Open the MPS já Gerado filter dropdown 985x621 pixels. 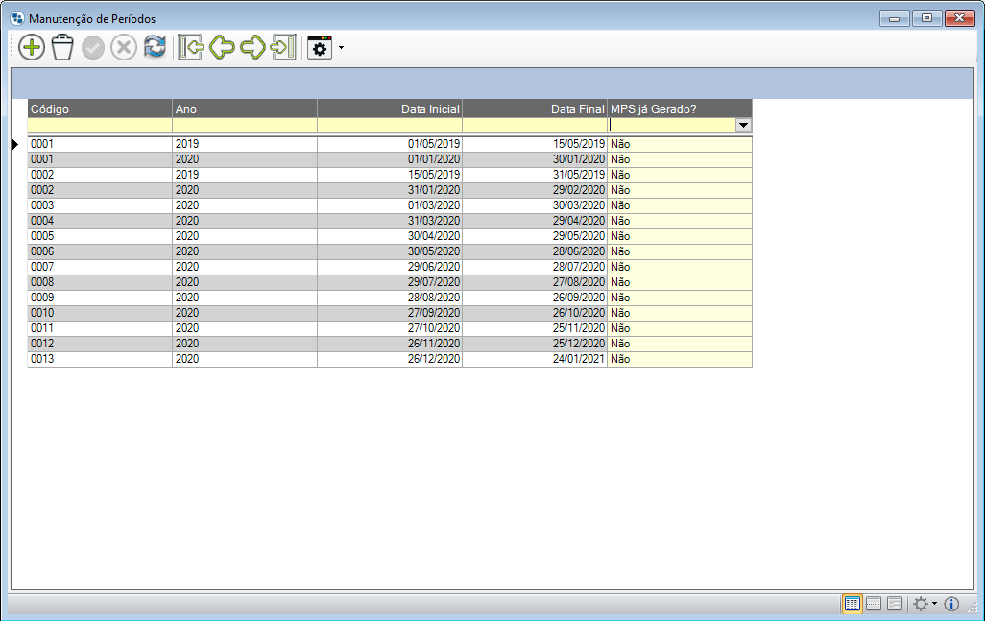[x=742, y=125]
